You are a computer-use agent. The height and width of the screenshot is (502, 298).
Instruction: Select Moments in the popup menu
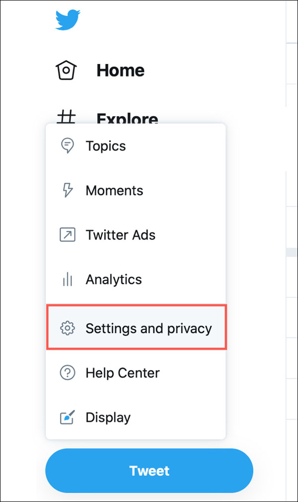114,190
